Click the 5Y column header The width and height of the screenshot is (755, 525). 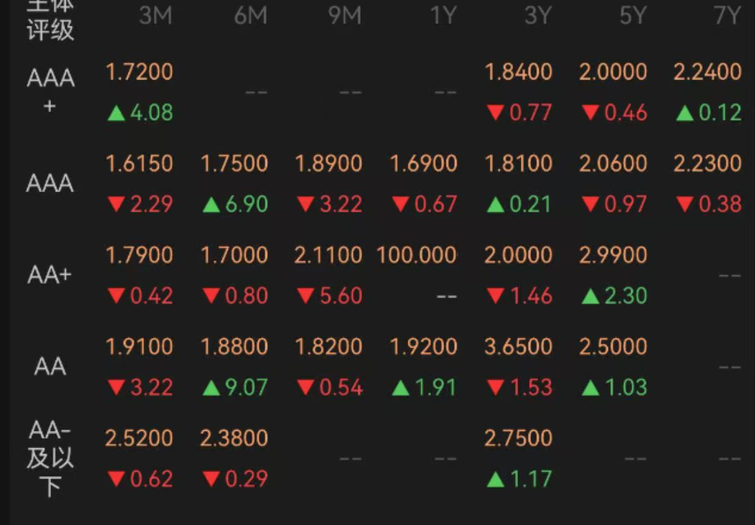(x=632, y=16)
